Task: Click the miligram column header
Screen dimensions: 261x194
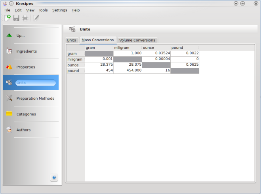Action: (128, 48)
